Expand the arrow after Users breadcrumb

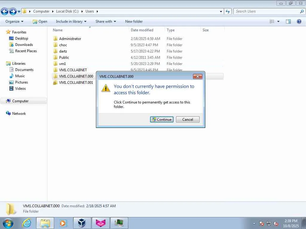click(97, 11)
